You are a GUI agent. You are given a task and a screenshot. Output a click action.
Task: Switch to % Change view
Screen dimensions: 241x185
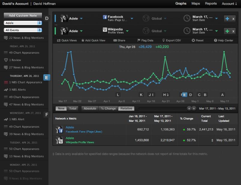pyautogui.click(x=108, y=109)
